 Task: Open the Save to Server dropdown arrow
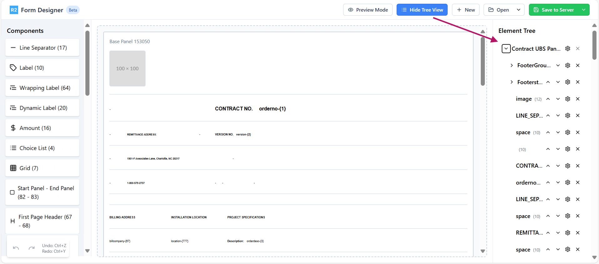tap(584, 10)
